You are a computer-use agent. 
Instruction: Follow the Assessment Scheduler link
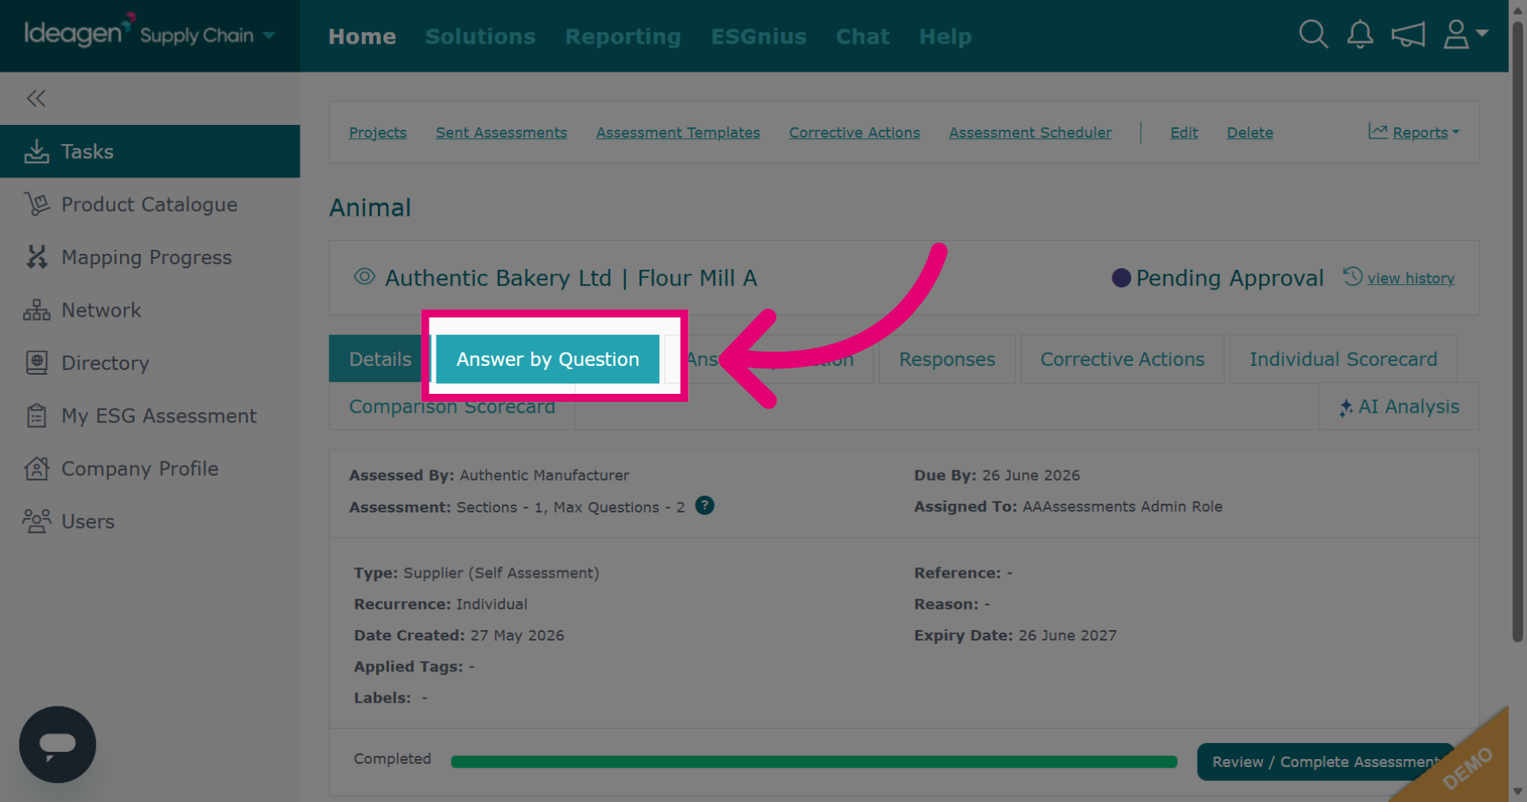(1030, 133)
